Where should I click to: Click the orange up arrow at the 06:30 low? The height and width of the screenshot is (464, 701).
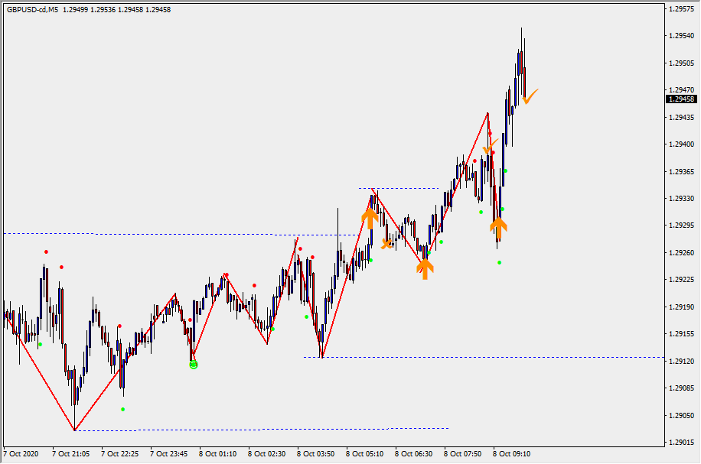tap(425, 268)
